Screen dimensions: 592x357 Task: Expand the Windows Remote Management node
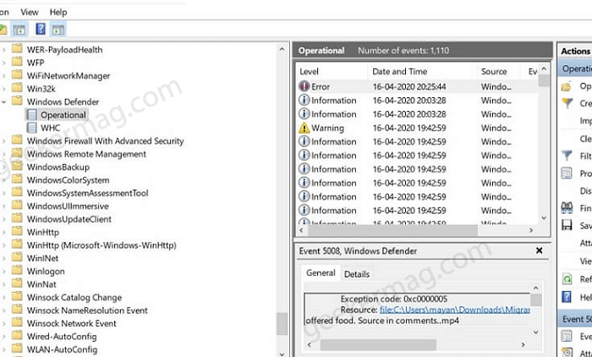[x=3, y=154]
